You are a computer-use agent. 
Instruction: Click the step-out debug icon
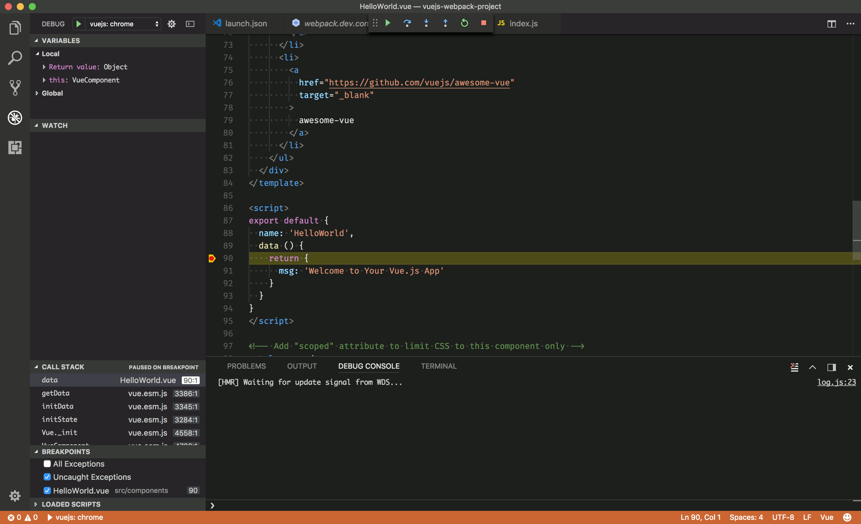[x=446, y=23]
